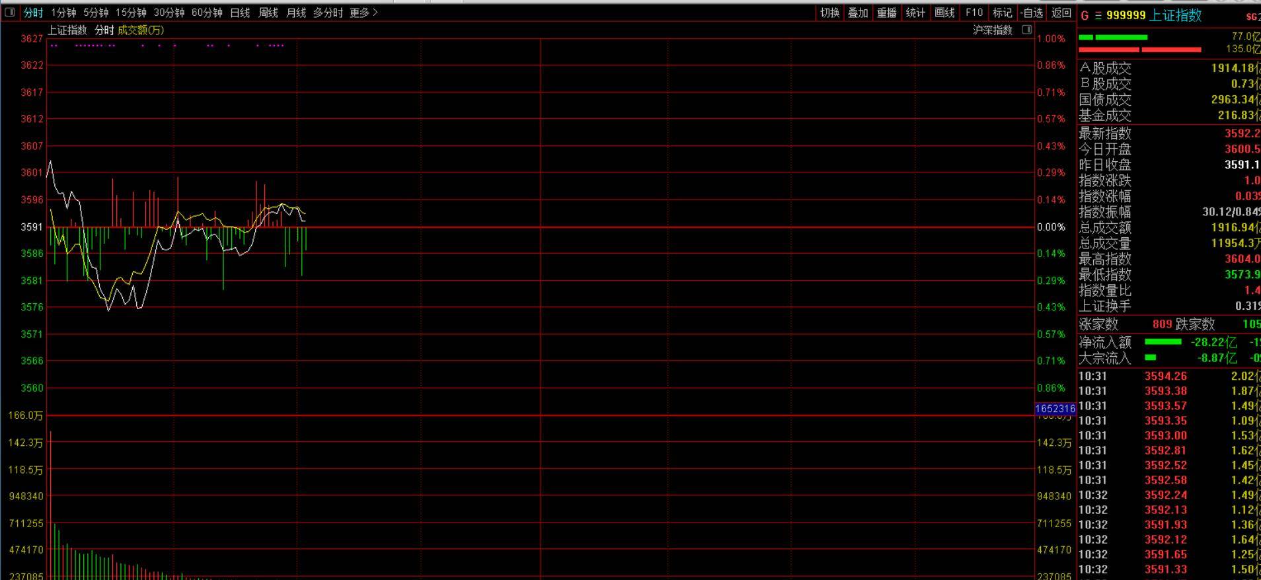Screen dimensions: 1261x580
Task: Expand the 更多 periods dropdown
Action: click(363, 13)
